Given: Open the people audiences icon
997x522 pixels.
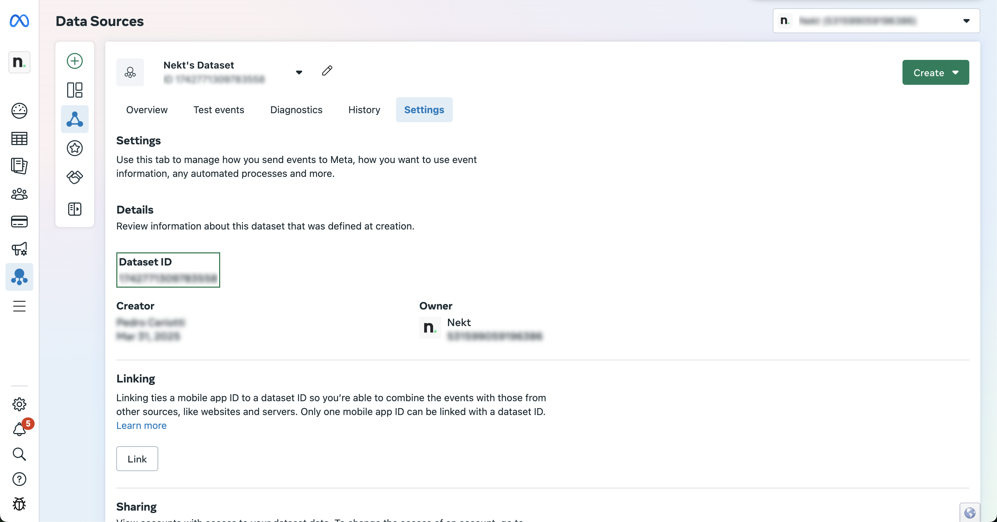Looking at the screenshot, I should [x=19, y=194].
